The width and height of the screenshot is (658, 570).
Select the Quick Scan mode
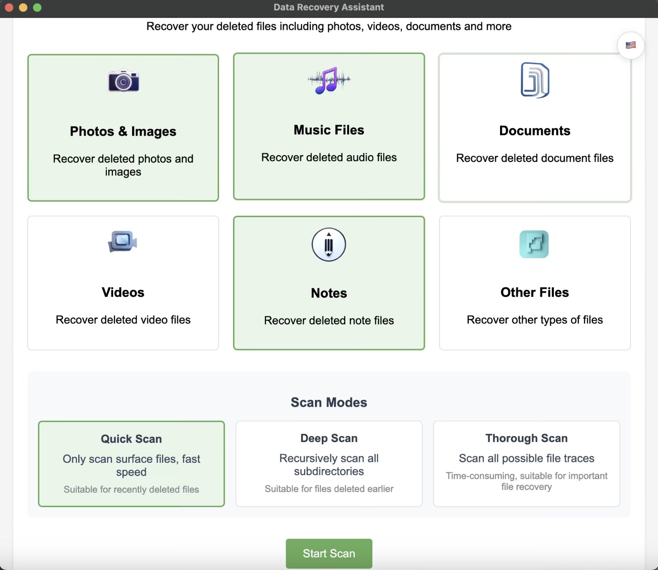click(131, 464)
